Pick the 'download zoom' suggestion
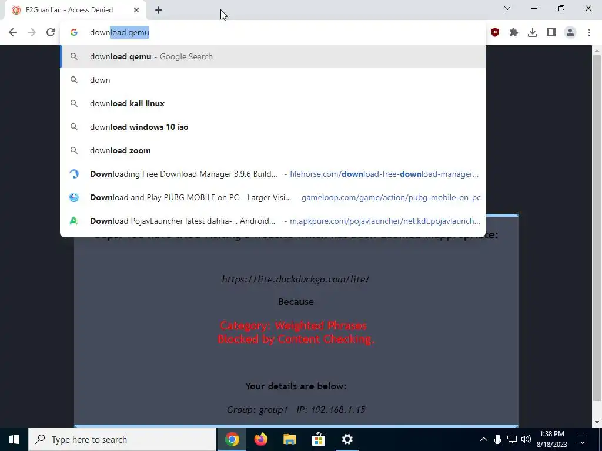Screen dimensions: 602x451 273,150
